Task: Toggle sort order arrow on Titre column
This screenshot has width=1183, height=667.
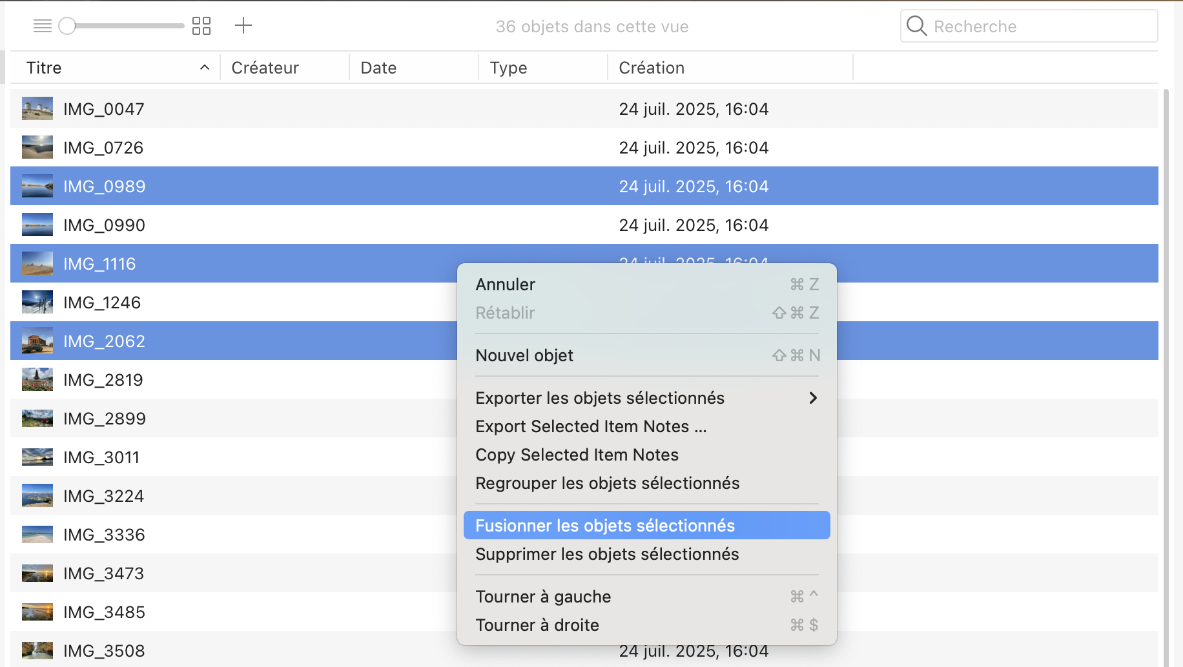Action: [x=205, y=68]
